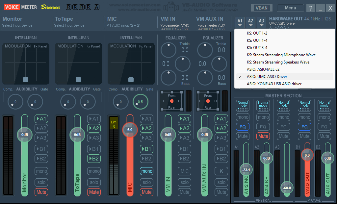Image resolution: width=337 pixels, height=204 pixels.
Task: Select the VM AUX IN middle EQ knob
Action: (219, 64)
